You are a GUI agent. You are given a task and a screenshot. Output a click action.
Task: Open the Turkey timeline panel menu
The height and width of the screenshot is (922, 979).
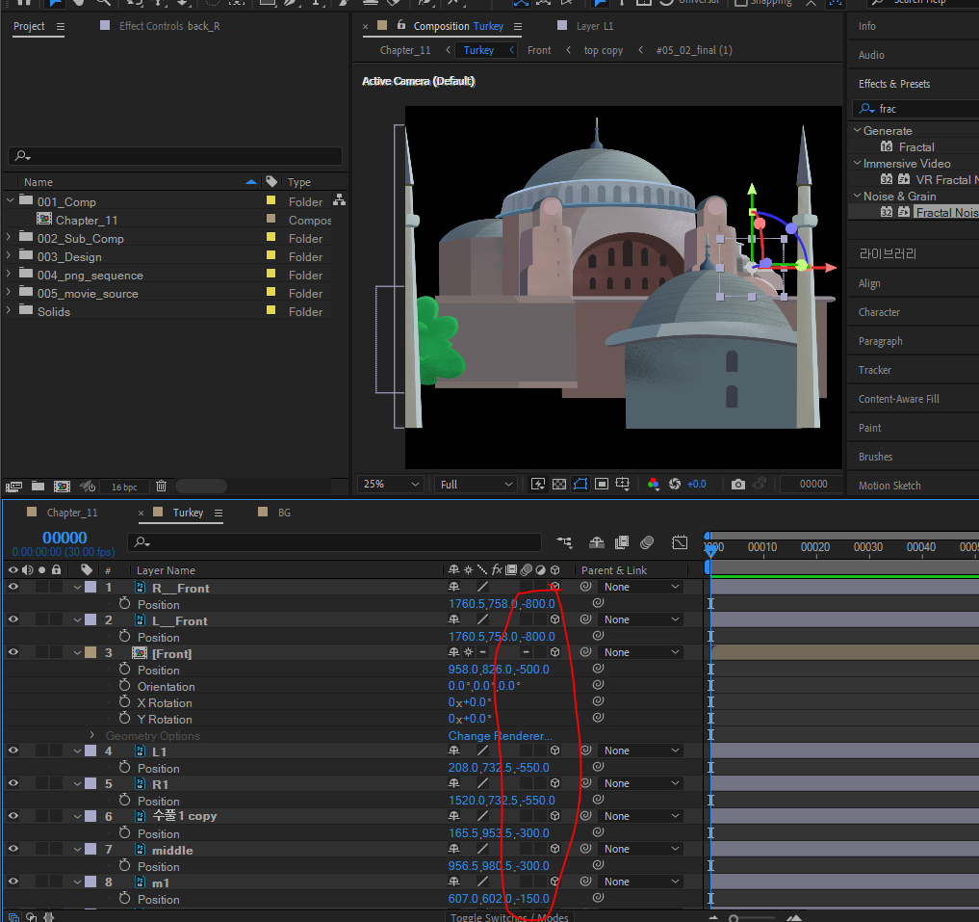tap(219, 513)
